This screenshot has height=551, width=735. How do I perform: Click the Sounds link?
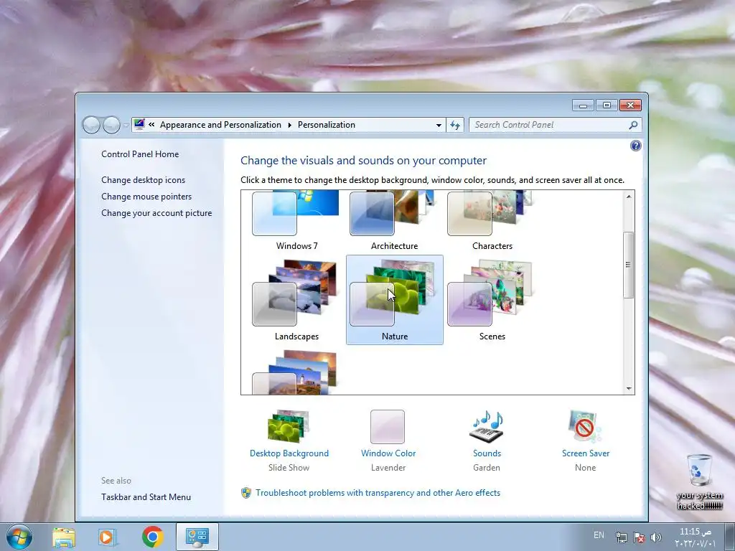pyautogui.click(x=487, y=453)
